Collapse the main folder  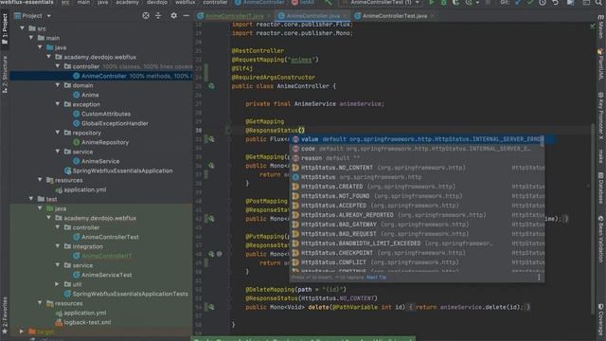click(31, 38)
